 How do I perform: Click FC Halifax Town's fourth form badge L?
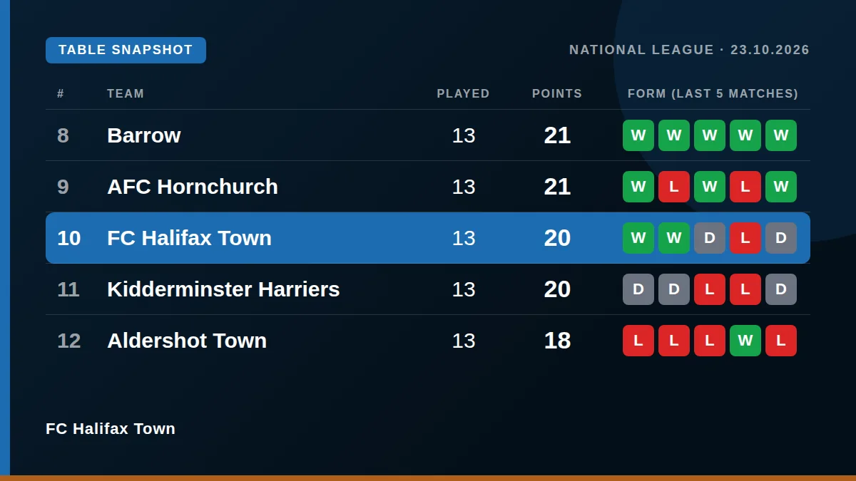click(x=745, y=238)
